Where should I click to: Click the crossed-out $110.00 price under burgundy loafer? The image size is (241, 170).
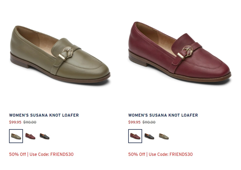149,122
